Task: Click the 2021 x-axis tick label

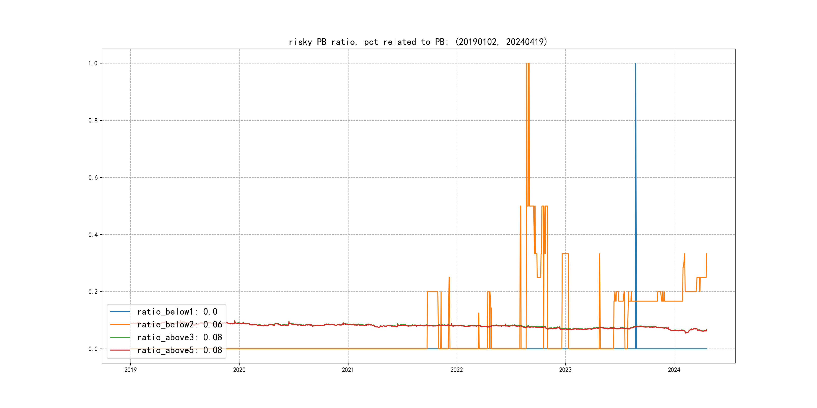Action: tap(348, 370)
